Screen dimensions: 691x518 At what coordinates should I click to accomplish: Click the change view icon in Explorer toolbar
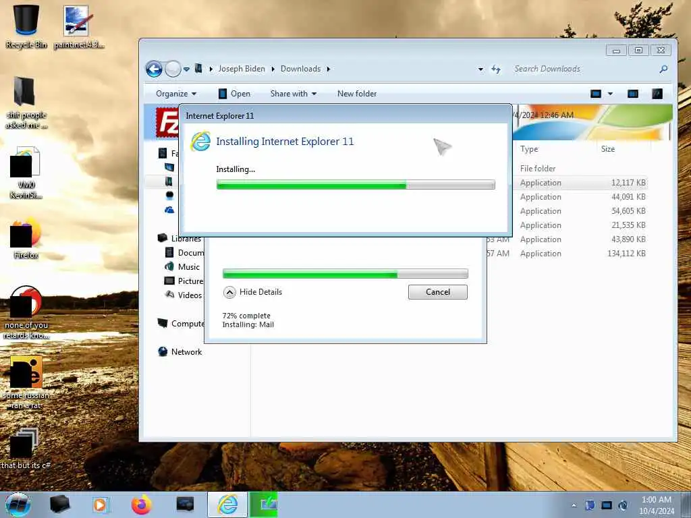(x=595, y=94)
